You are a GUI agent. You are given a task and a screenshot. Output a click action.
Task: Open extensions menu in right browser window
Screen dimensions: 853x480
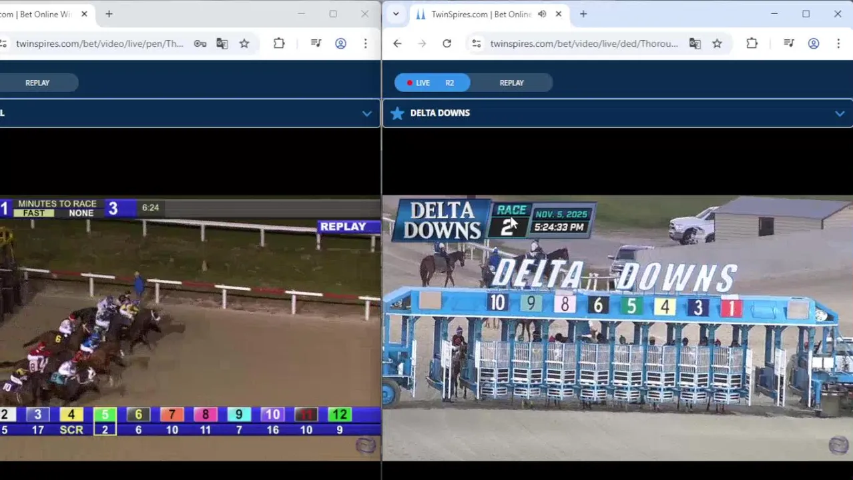tap(752, 43)
